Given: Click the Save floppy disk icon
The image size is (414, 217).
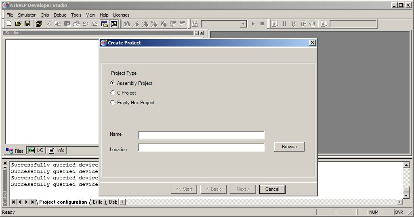Looking at the screenshot, I should (x=27, y=24).
